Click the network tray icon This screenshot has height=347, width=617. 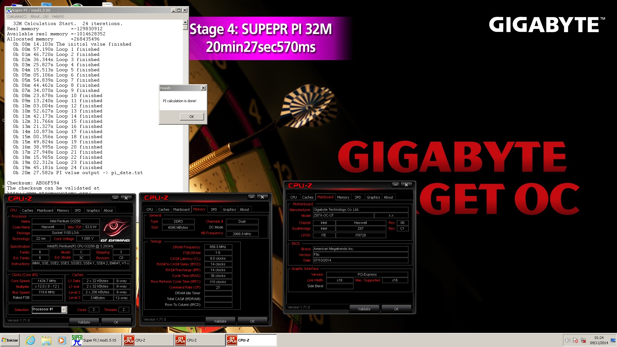coord(583,340)
